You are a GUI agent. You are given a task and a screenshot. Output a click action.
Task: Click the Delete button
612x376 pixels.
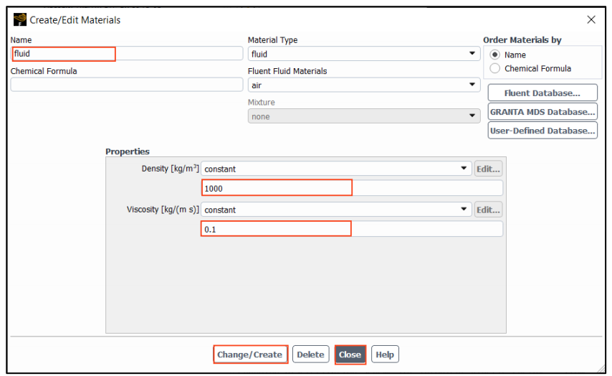(311, 354)
